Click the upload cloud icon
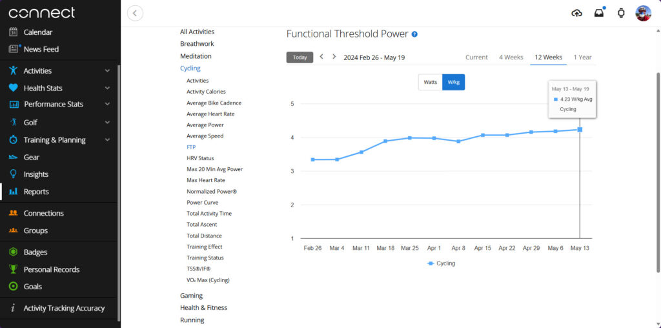 (577, 13)
